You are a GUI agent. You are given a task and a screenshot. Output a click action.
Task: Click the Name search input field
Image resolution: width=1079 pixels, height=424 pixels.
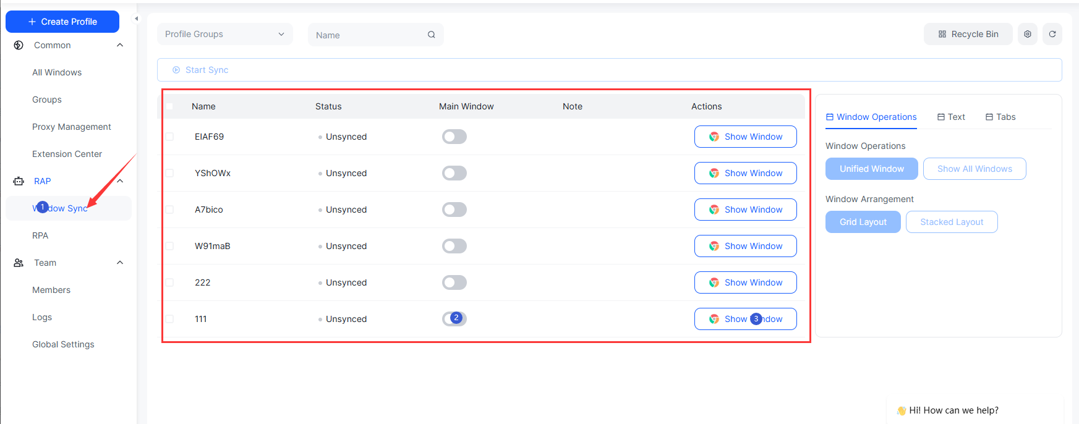368,35
